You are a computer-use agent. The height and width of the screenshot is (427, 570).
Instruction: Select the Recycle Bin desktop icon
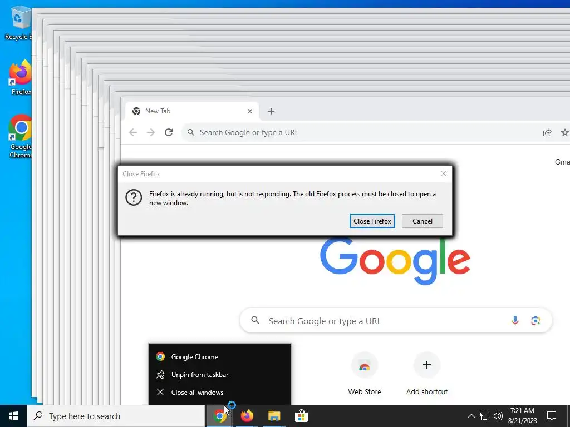coord(20,23)
